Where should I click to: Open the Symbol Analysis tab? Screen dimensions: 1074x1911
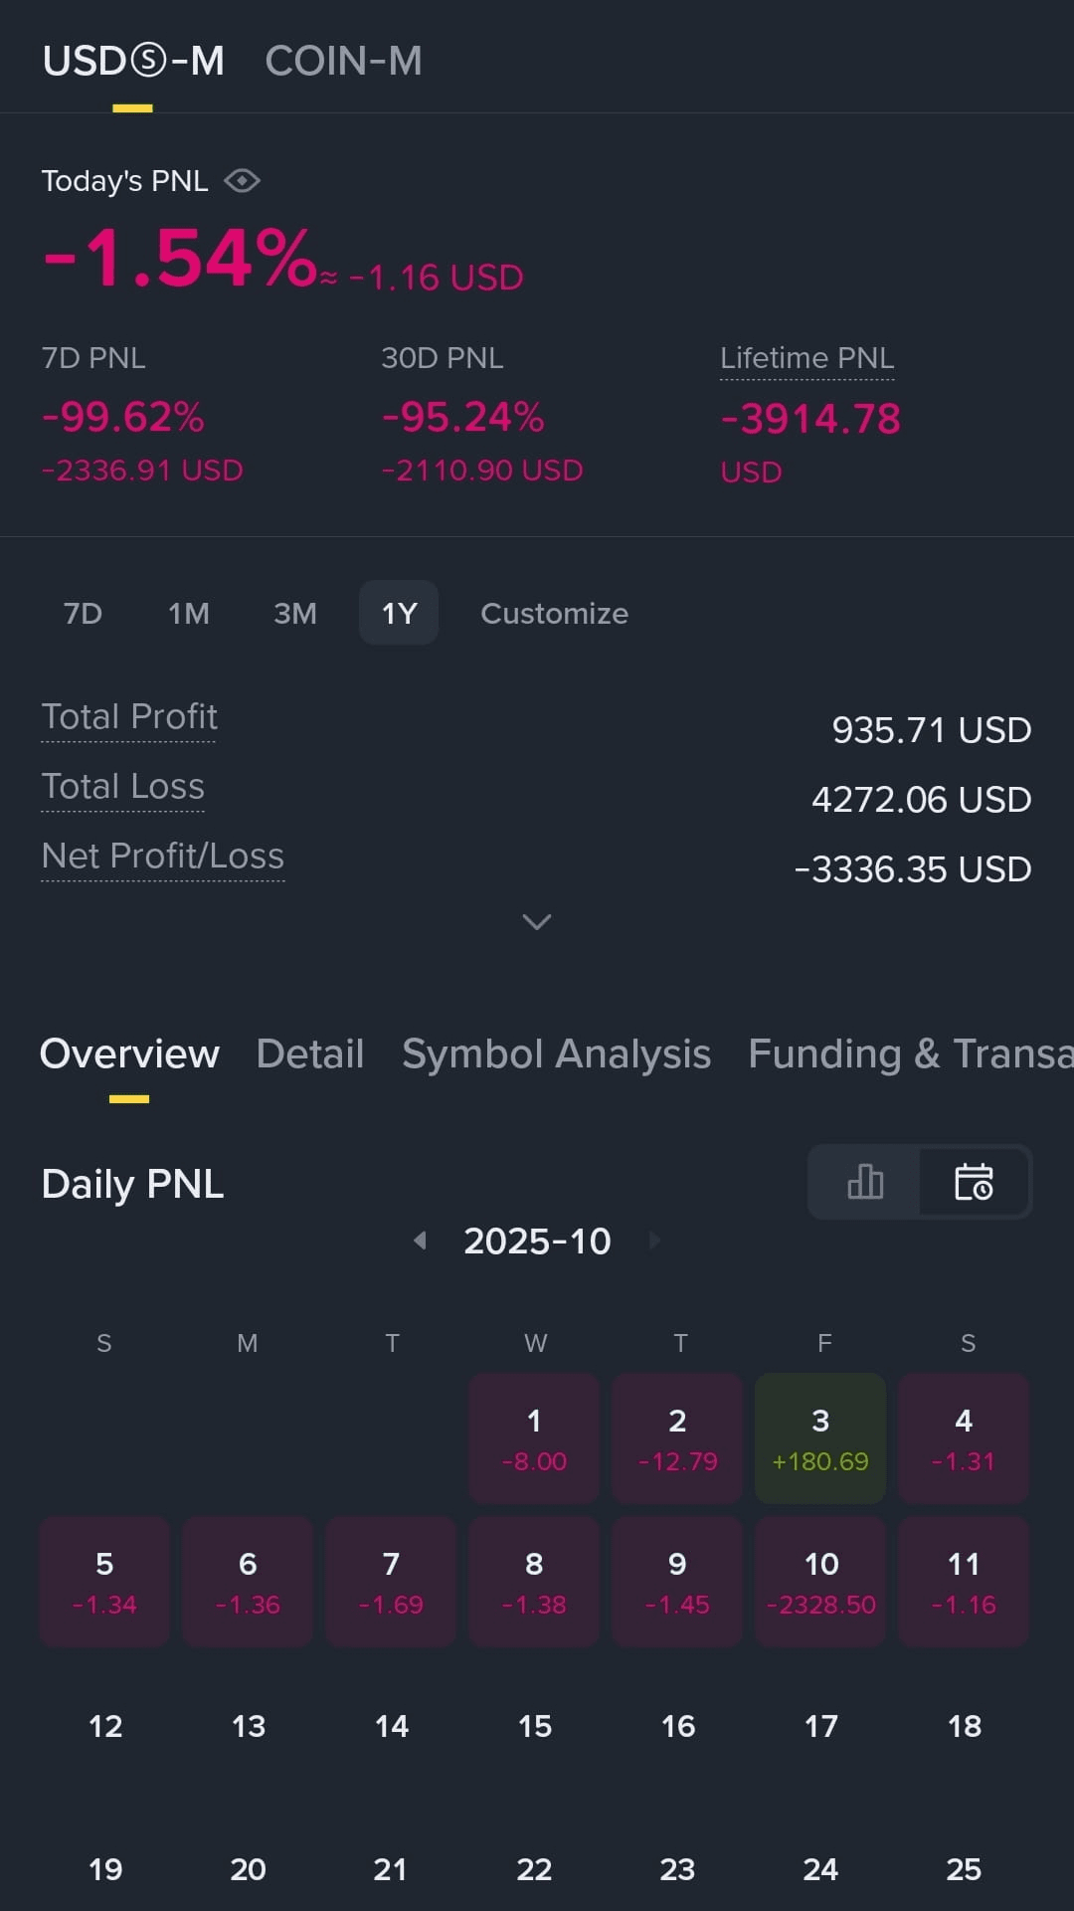click(x=556, y=1053)
